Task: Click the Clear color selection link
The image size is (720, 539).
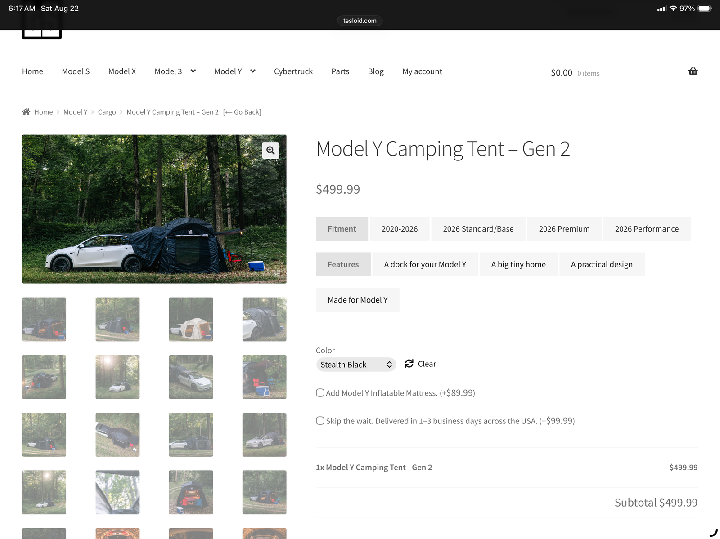Action: (x=427, y=364)
